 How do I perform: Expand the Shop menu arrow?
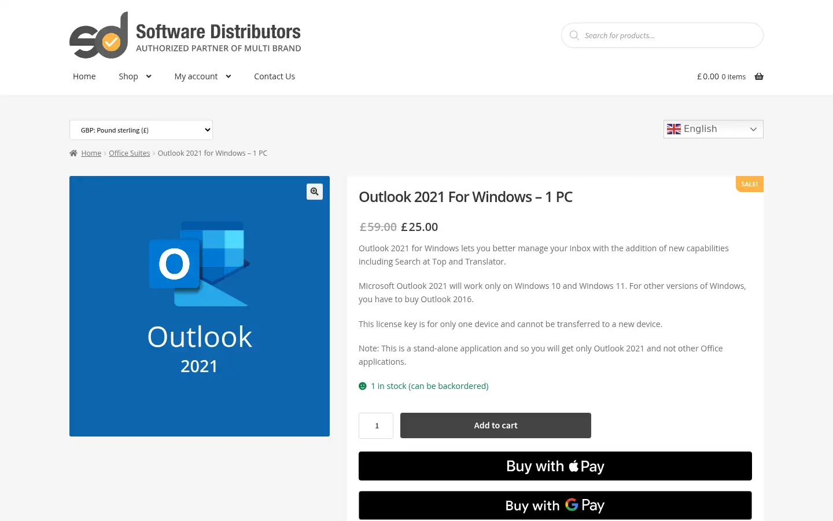click(x=149, y=76)
